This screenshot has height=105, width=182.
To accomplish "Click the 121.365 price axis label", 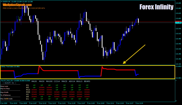I will 178,59.
